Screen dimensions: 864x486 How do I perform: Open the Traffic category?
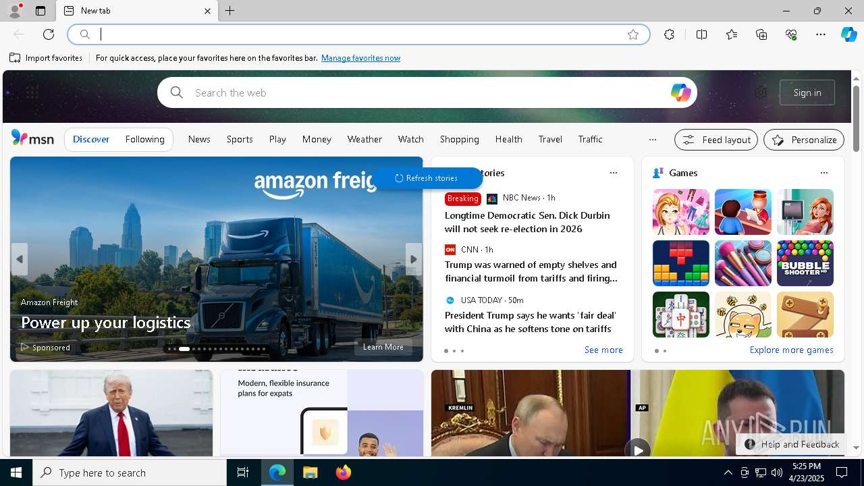591,139
